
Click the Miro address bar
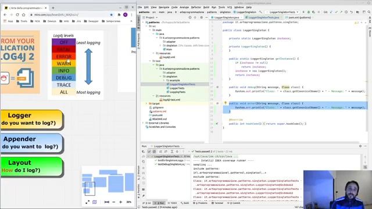tap(71, 15)
